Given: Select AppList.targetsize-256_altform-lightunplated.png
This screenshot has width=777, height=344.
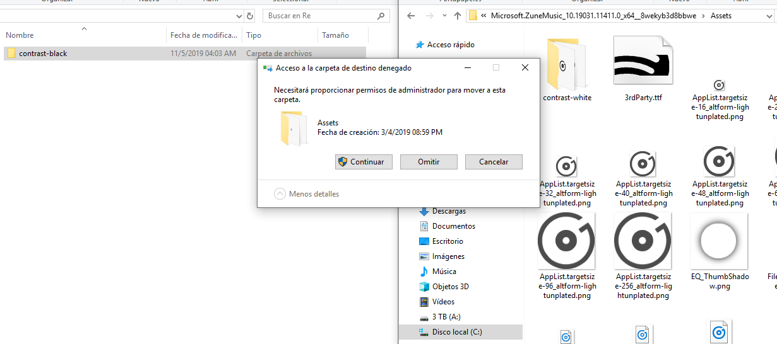Looking at the screenshot, I should click(x=643, y=256).
